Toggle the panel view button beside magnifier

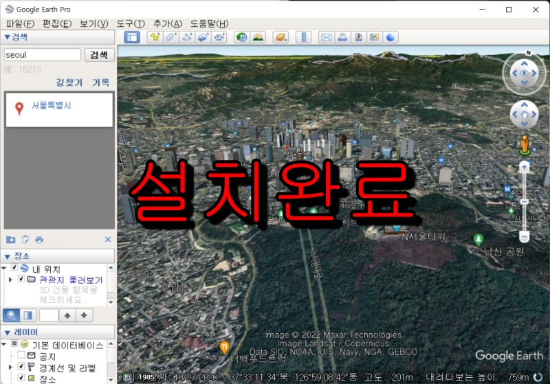27,315
